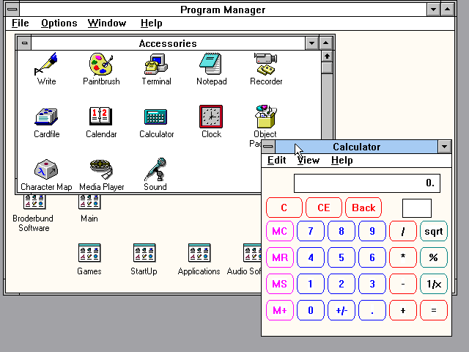The height and width of the screenshot is (352, 469).
Task: Open Calculator Help menu
Action: click(342, 160)
